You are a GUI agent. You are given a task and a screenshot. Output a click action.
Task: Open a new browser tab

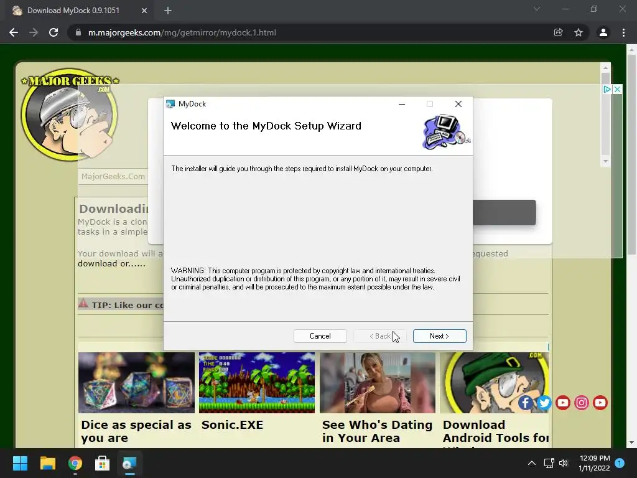tap(168, 11)
